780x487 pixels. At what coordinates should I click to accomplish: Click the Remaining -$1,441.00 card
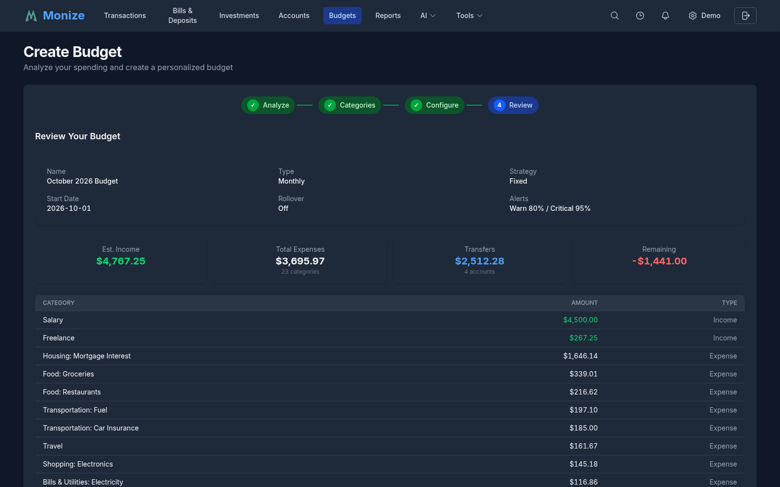pyautogui.click(x=659, y=260)
